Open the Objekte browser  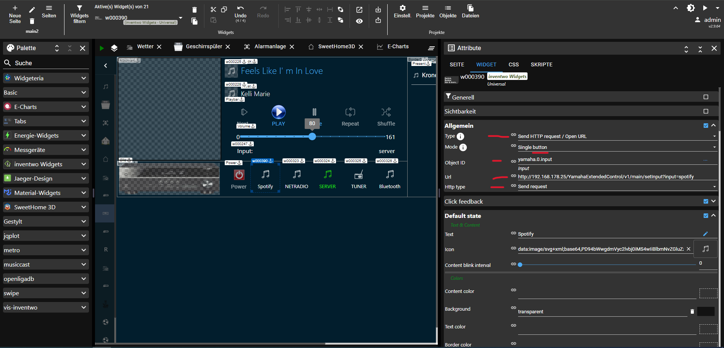448,12
